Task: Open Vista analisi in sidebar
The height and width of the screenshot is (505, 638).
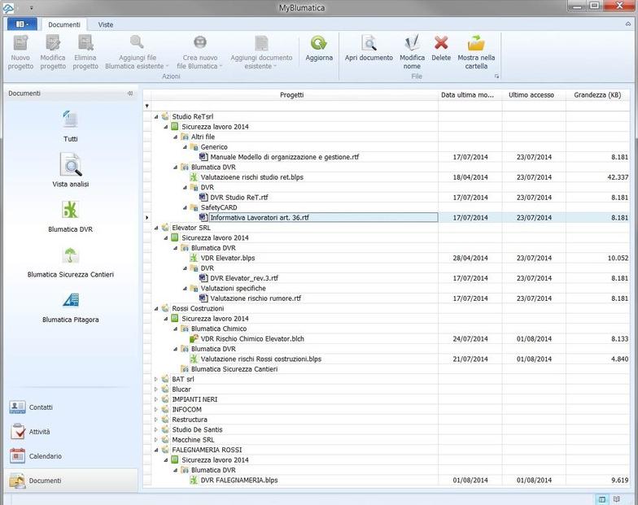Action: tap(71, 167)
